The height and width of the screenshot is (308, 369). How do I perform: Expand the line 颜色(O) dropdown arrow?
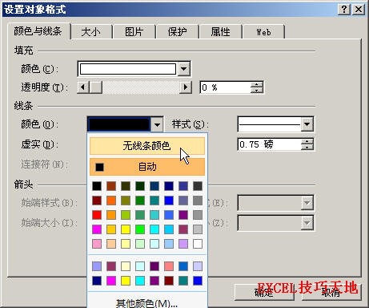tap(157, 124)
